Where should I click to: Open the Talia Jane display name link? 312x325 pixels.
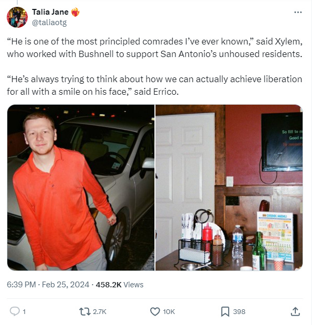click(x=50, y=12)
